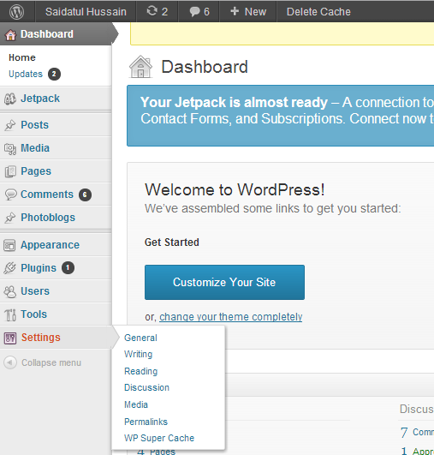434x455 pixels.
Task: Click the Customize Your Site button
Action: coord(224,283)
